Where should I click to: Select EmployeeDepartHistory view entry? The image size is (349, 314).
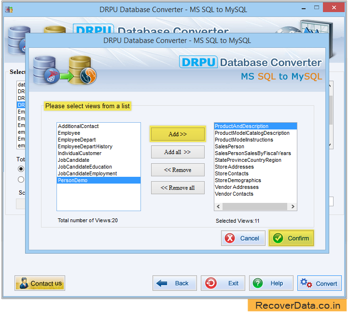coord(98,146)
